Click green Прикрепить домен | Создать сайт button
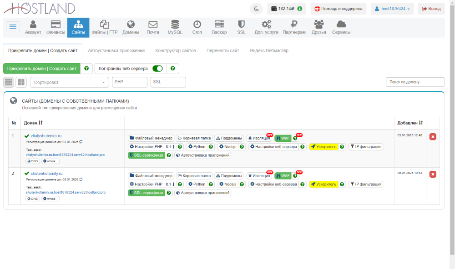The image size is (455, 269). pos(41,69)
